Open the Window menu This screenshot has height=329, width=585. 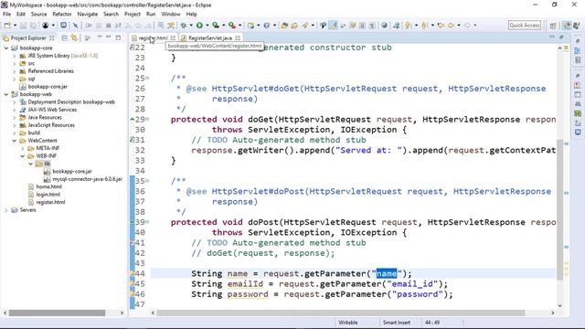pyautogui.click(x=171, y=15)
